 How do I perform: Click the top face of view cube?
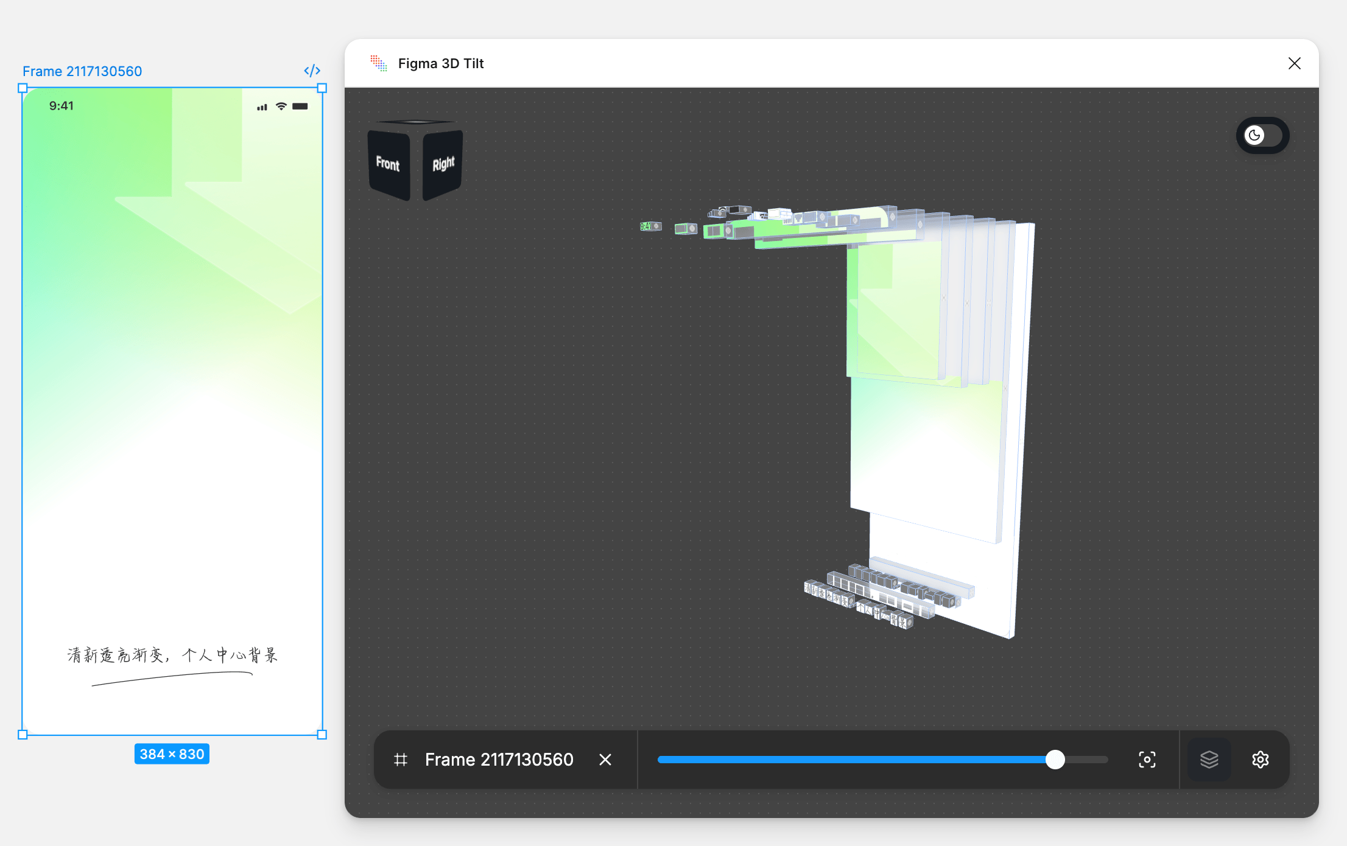pyautogui.click(x=415, y=122)
